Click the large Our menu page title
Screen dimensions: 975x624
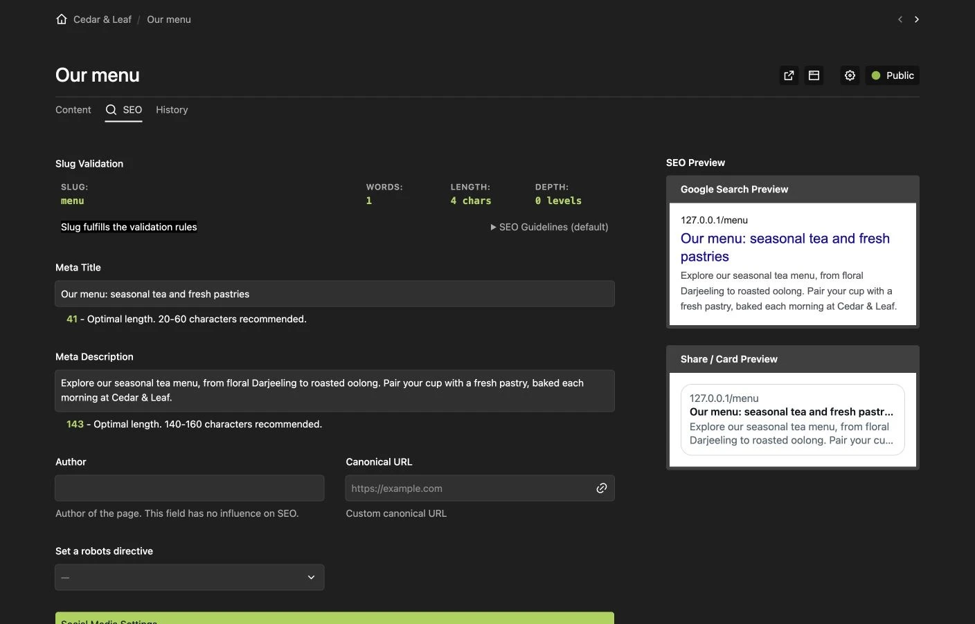98,75
